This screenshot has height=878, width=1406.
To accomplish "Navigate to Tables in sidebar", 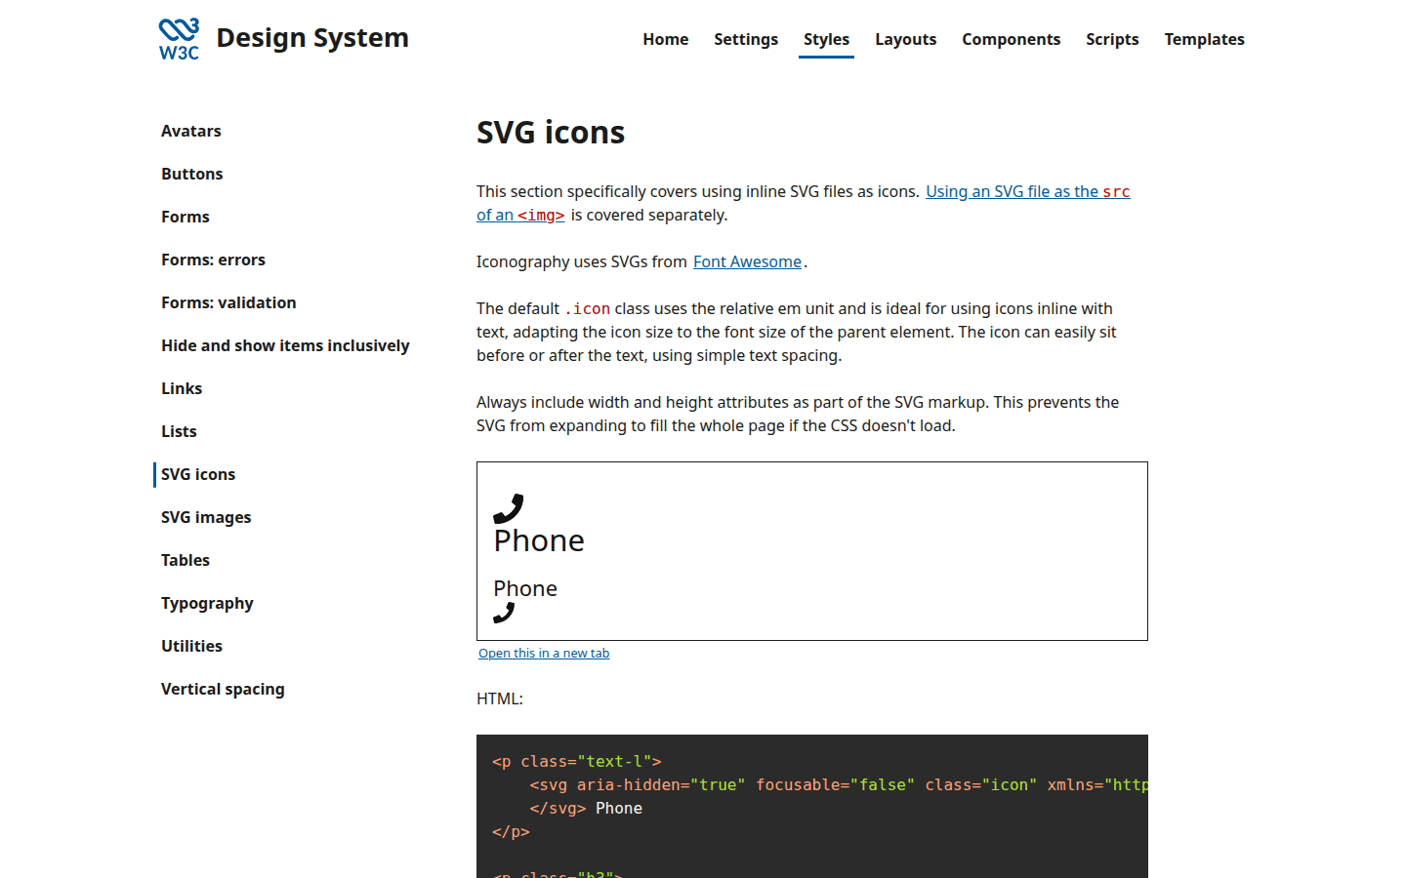I will [186, 560].
